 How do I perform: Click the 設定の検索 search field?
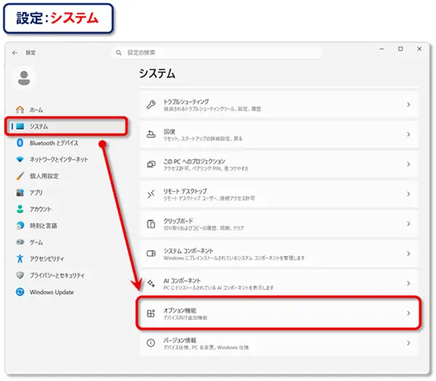click(217, 52)
